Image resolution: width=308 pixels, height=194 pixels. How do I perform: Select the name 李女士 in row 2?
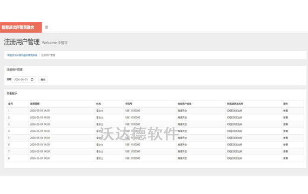click(x=99, y=117)
